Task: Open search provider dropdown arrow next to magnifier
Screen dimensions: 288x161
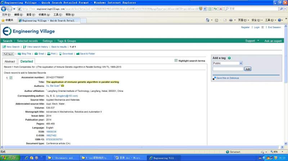Action: coord(285,9)
